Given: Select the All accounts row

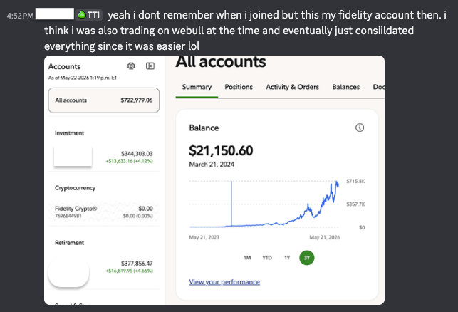Looking at the screenshot, I should 104,100.
